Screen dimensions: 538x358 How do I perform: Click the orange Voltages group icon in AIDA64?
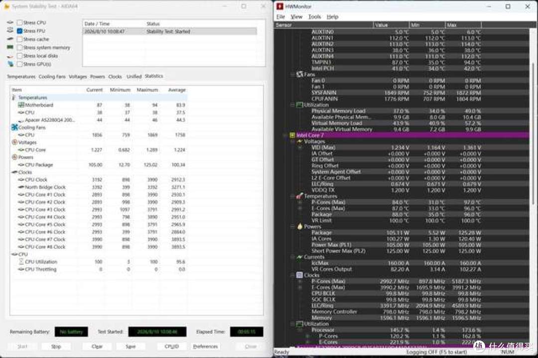(x=14, y=142)
